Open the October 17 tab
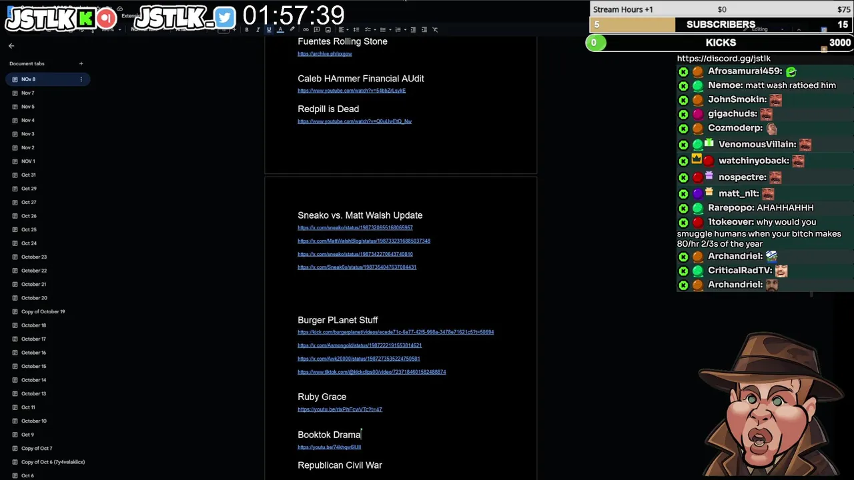The image size is (854, 480). 33,339
